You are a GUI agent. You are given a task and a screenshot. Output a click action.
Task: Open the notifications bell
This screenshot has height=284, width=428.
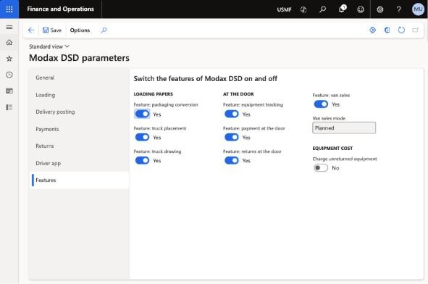click(x=342, y=9)
